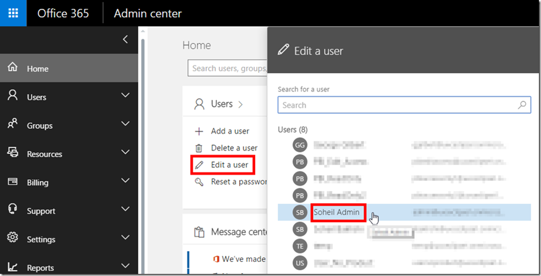This screenshot has height=276, width=541.
Task: Click the Users person icon in sidebar
Action: (13, 95)
